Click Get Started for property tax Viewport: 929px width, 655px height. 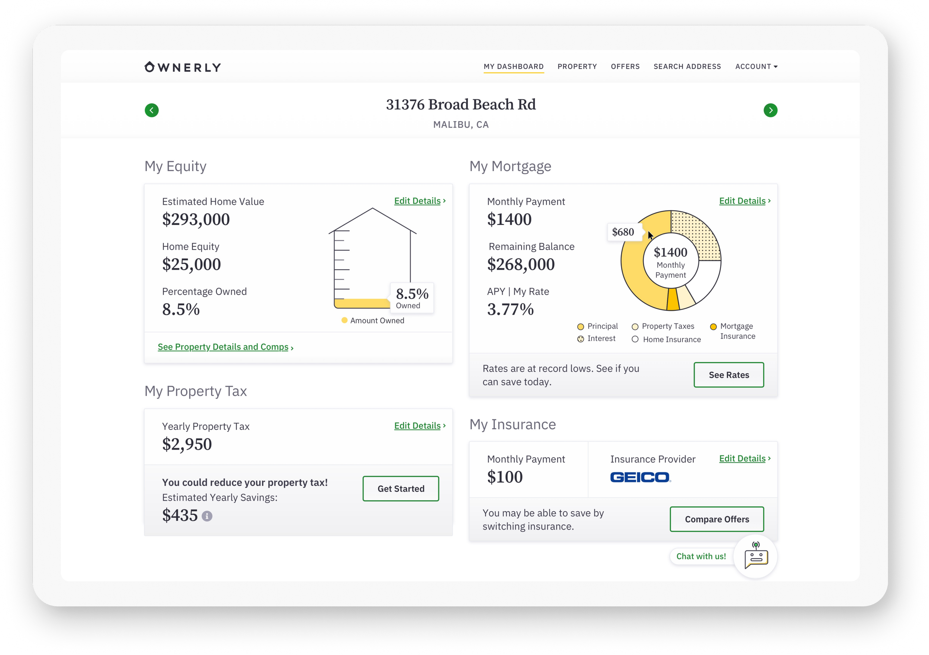pyautogui.click(x=401, y=488)
